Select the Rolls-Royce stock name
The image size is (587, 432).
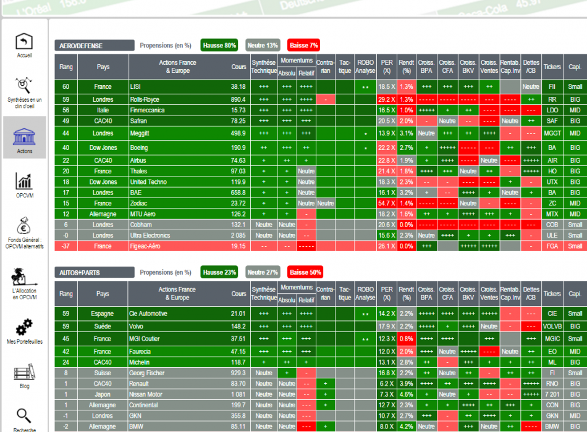(145, 99)
